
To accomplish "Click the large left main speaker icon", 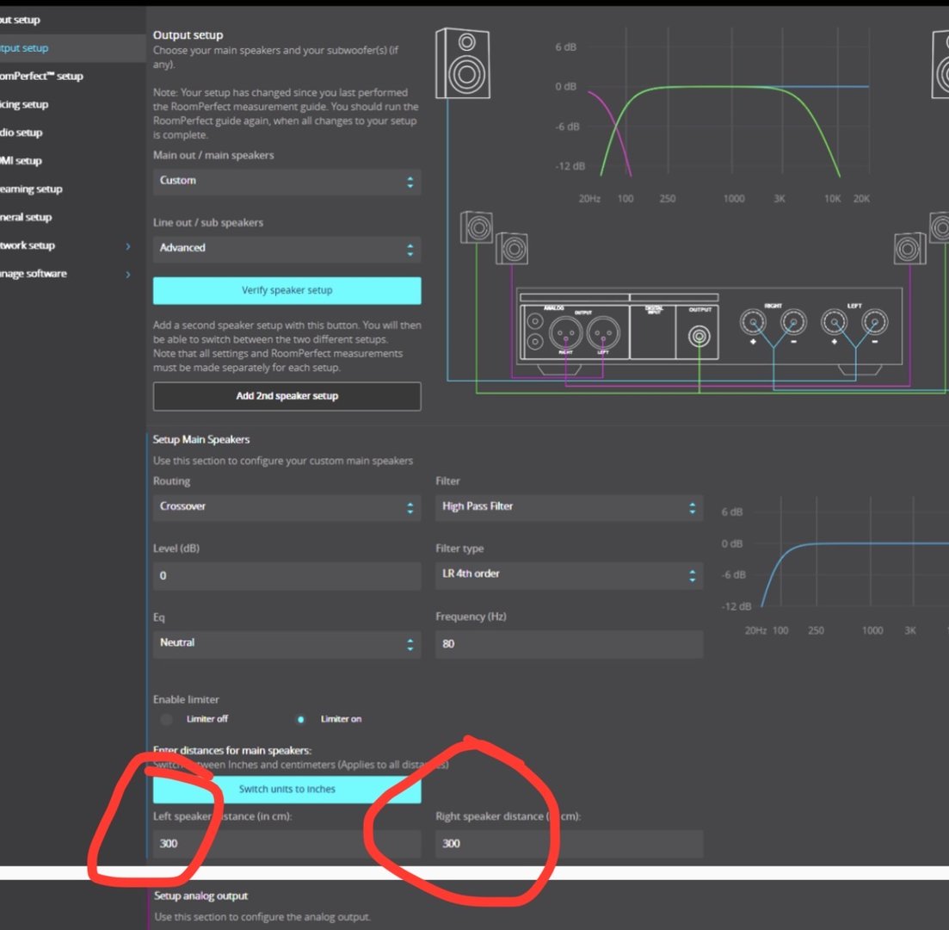I will [463, 63].
